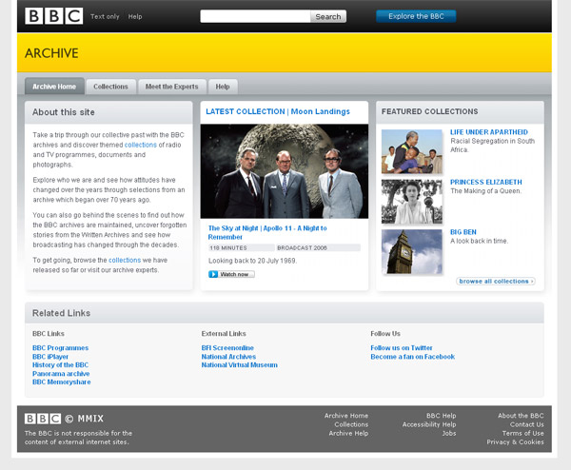Open the Jobs footer link

coord(449,433)
